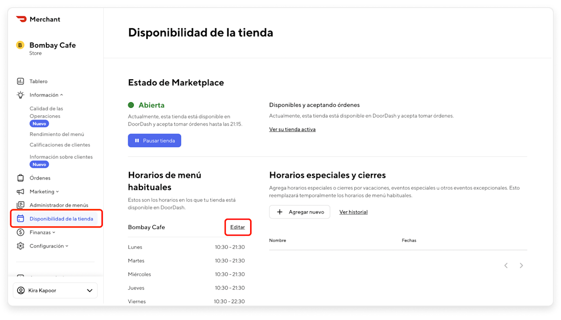561x320 pixels.
Task: Go to previous page with left arrow
Action: 506,265
